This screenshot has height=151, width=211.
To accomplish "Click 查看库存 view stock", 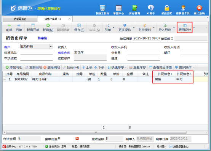I will pos(137,67).
